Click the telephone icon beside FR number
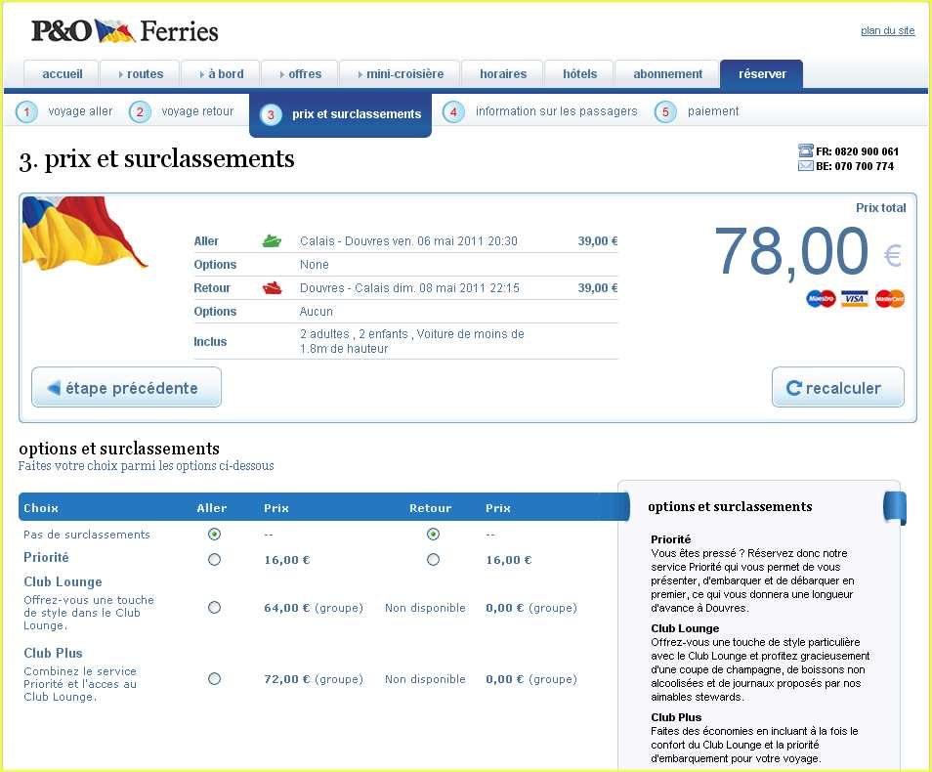The image size is (932, 772). (x=806, y=151)
